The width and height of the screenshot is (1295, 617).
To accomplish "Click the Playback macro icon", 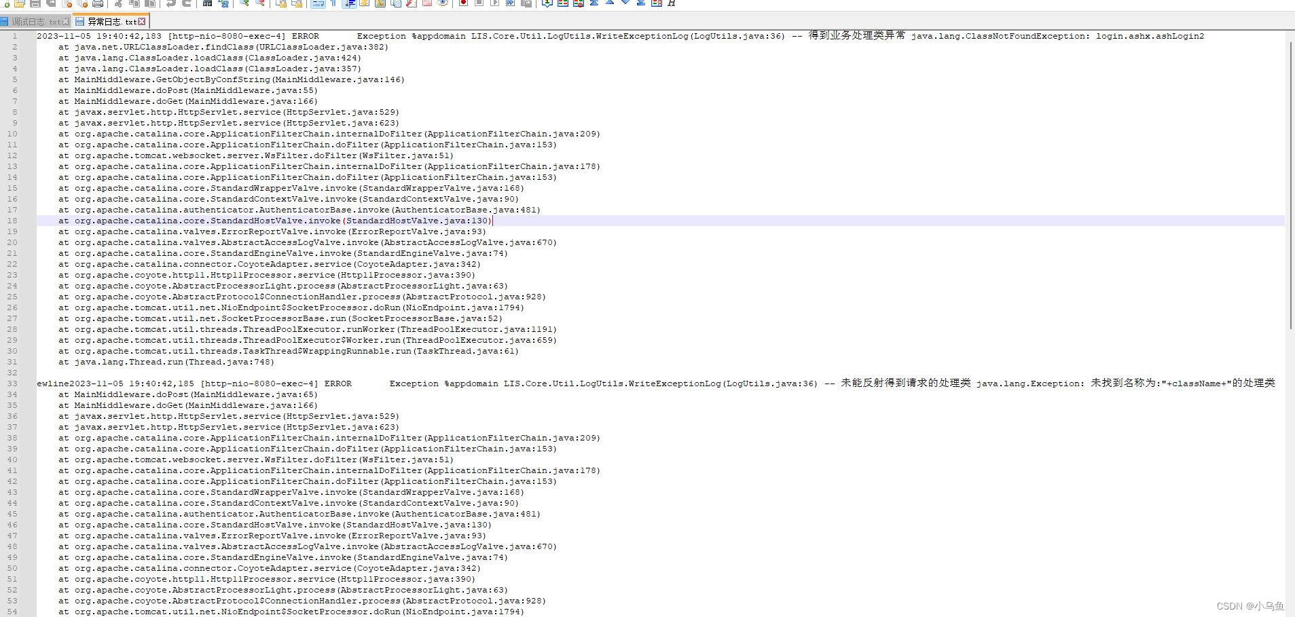I will pyautogui.click(x=494, y=3).
